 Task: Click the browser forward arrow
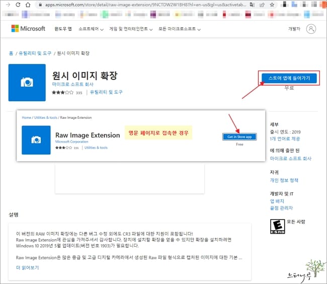(8, 5)
